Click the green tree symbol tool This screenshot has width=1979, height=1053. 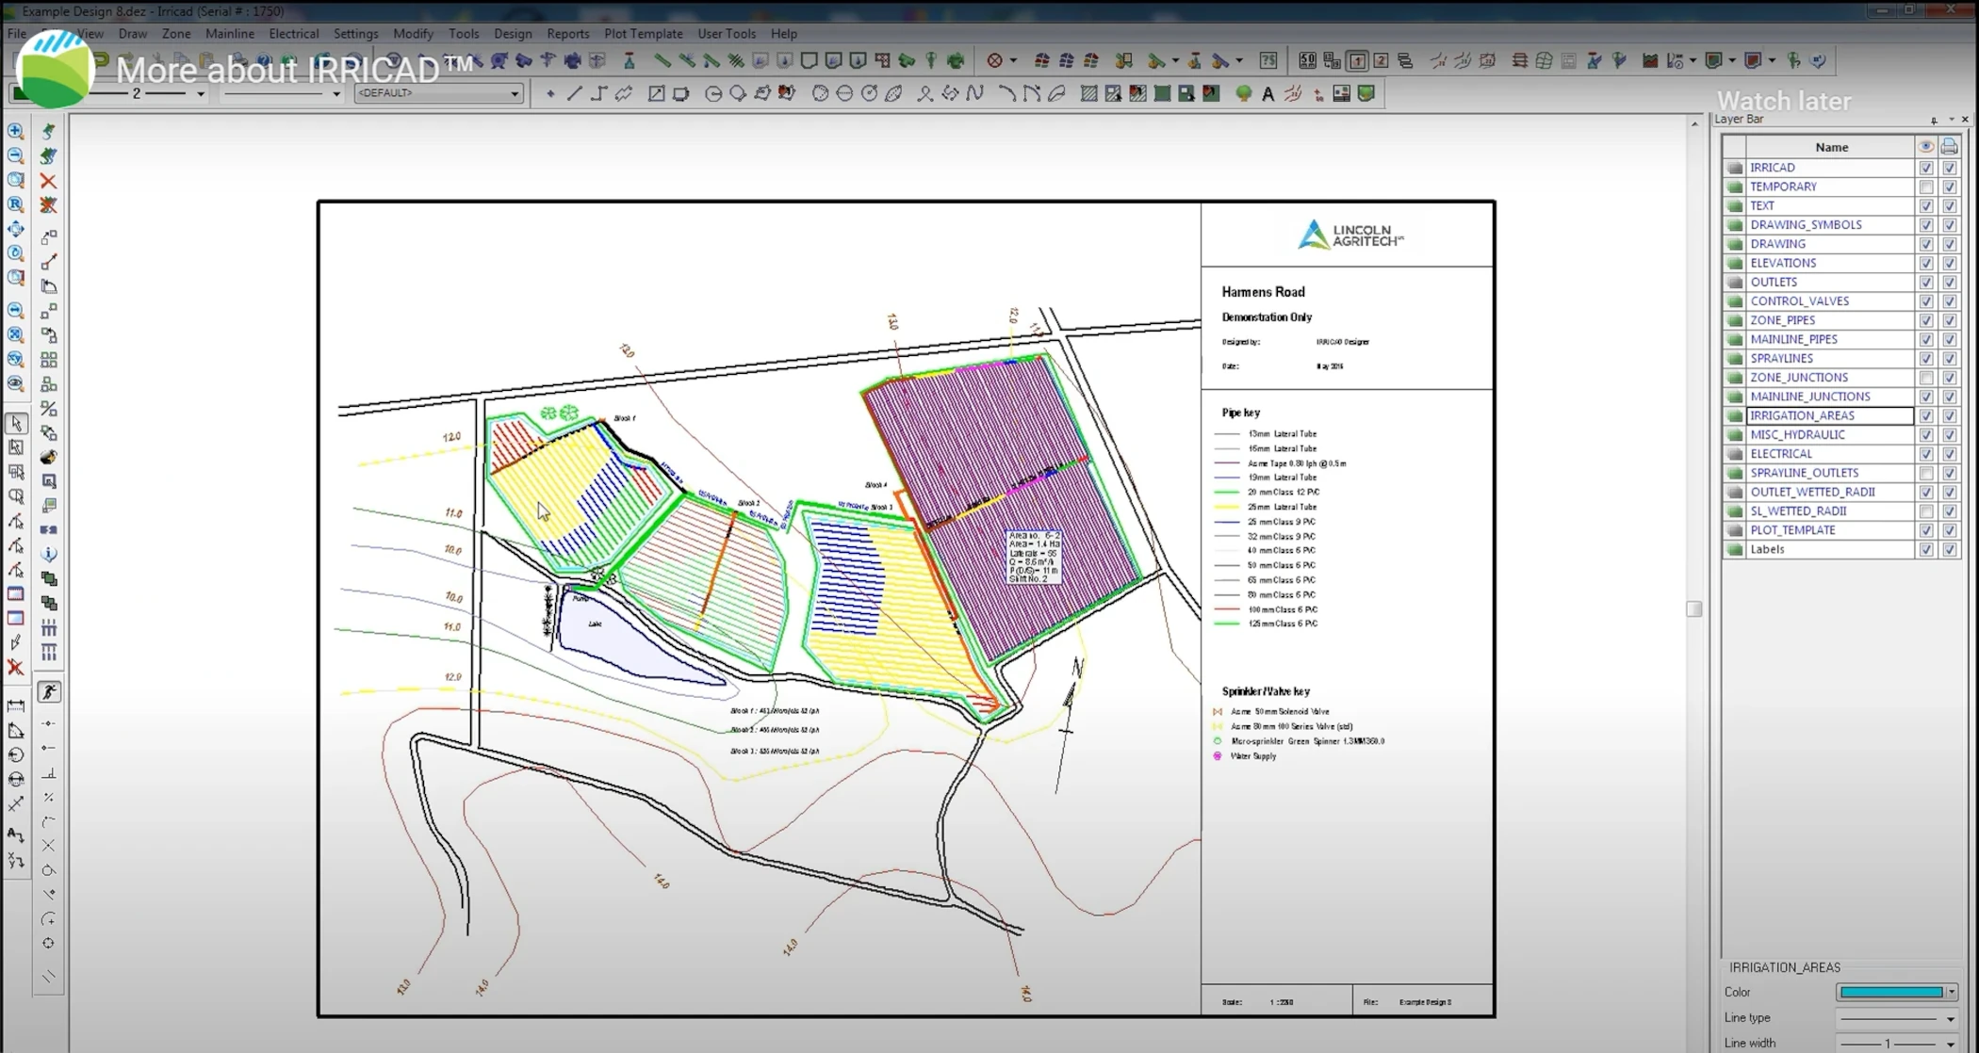(1244, 93)
